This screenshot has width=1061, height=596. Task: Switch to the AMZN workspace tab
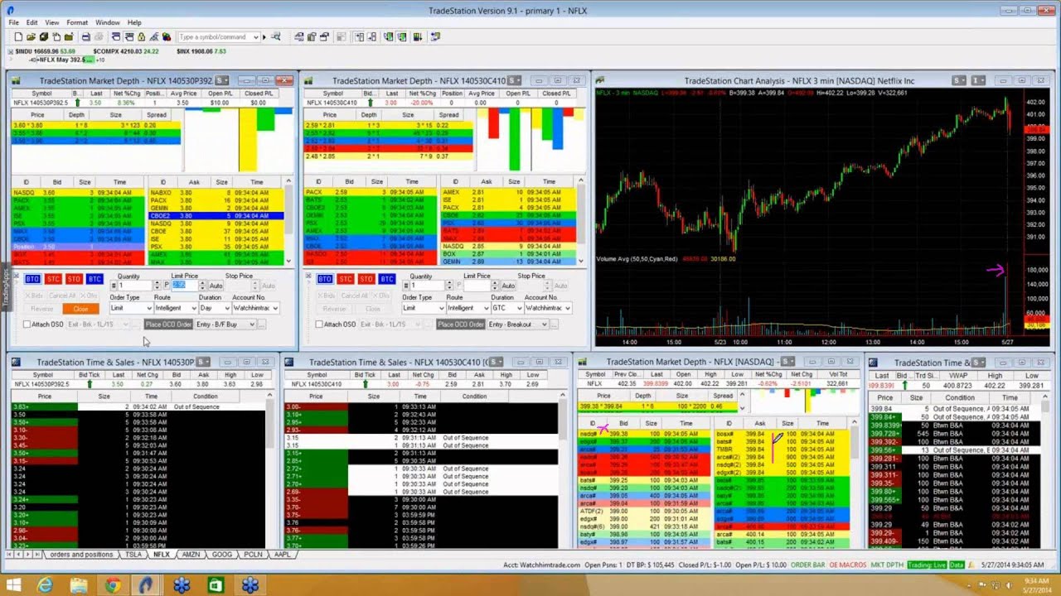click(x=191, y=555)
